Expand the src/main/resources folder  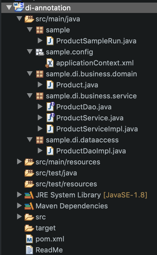19,162
